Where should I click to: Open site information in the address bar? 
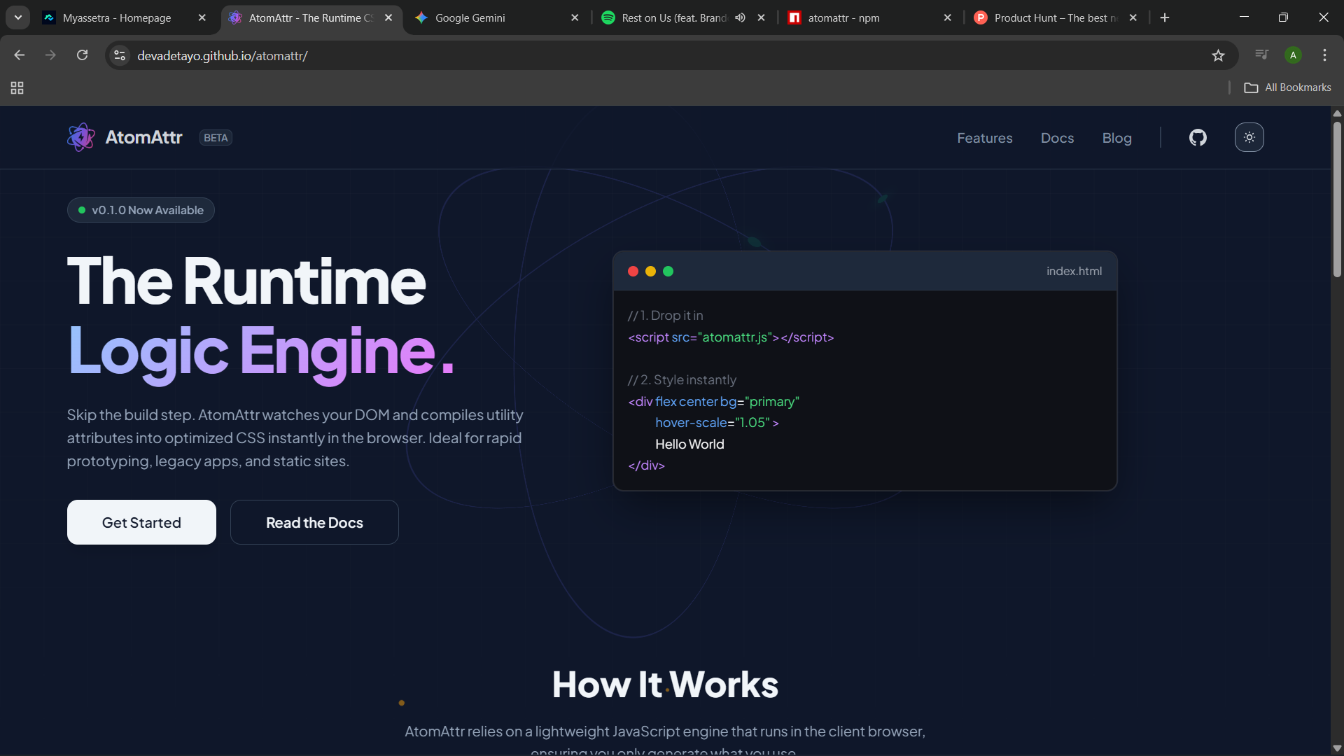tap(120, 55)
